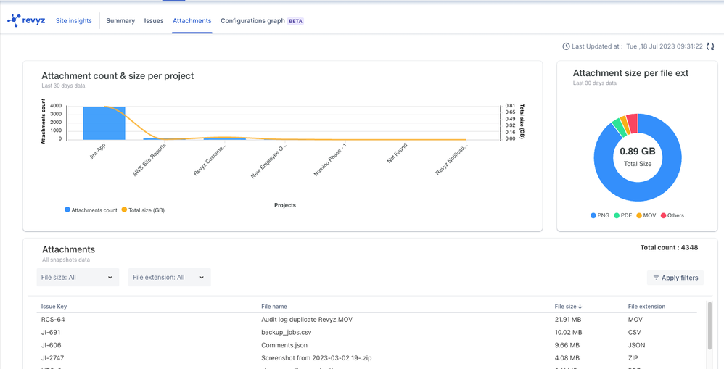Open the Configurations graph tab
The image size is (724, 369).
[252, 21]
